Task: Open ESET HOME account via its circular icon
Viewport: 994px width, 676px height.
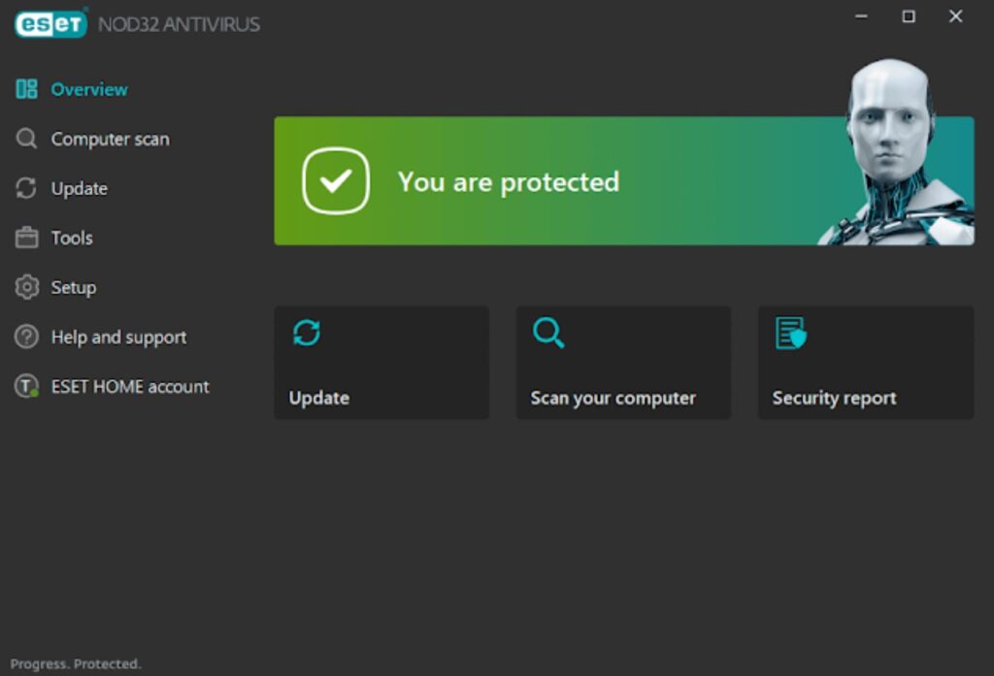Action: (25, 386)
